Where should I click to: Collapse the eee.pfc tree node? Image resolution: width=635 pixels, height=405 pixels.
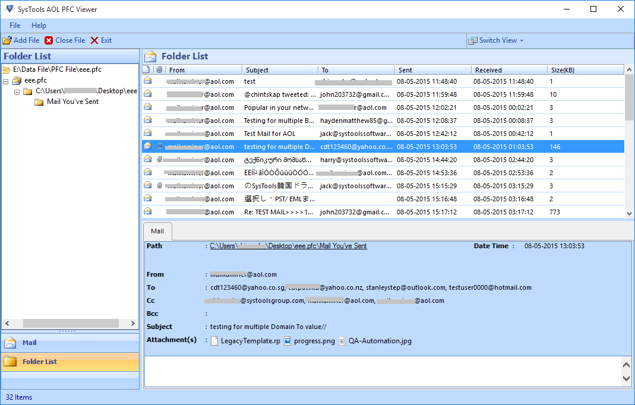6,81
